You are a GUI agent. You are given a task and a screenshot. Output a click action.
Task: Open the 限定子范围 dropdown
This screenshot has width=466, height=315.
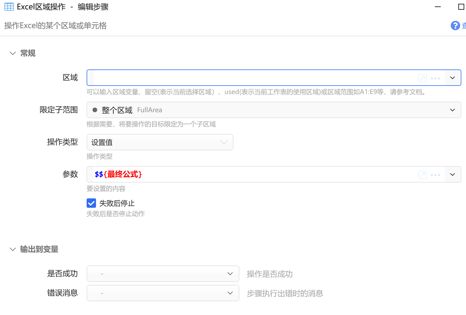pyautogui.click(x=452, y=110)
